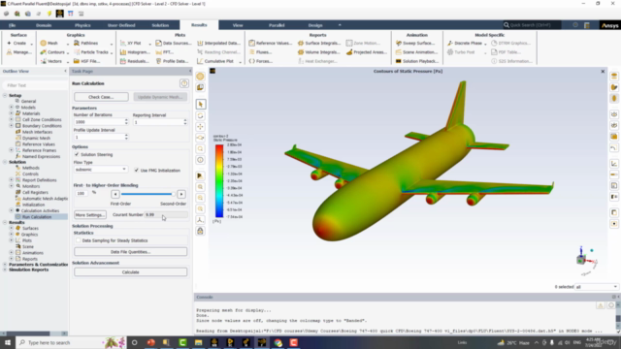This screenshot has width=621, height=349.
Task: Click the pressure contour color legend bar
Action: 219,181
